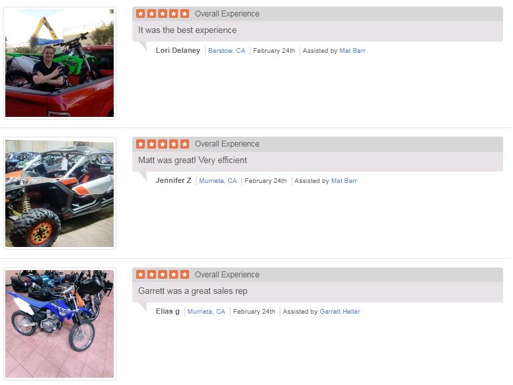Screen dimensions: 513x385
Task: Click the Barstow, CA location link
Action: (x=227, y=51)
